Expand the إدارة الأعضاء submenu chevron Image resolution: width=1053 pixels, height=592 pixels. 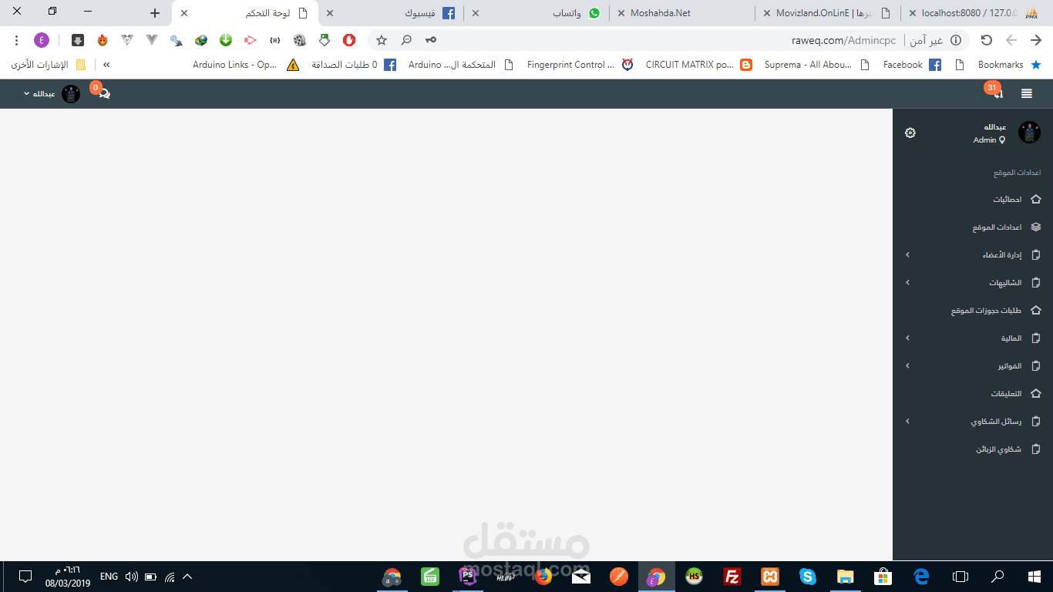click(x=907, y=255)
